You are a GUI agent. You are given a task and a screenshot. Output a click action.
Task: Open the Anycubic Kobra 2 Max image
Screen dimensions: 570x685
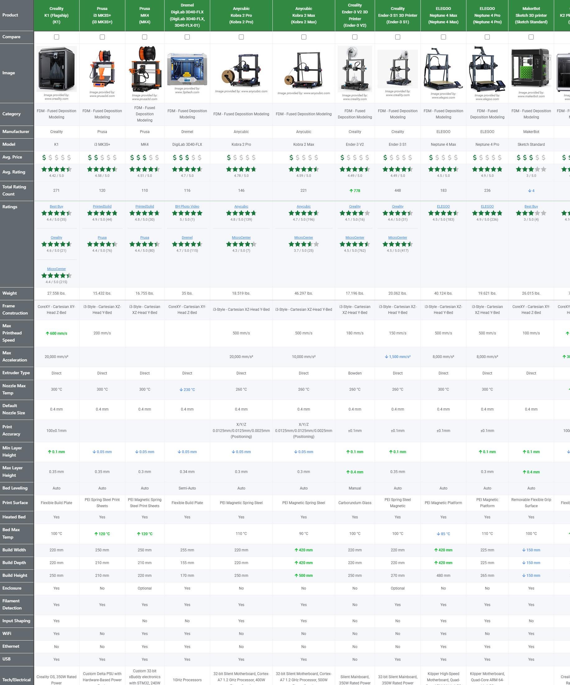click(304, 70)
